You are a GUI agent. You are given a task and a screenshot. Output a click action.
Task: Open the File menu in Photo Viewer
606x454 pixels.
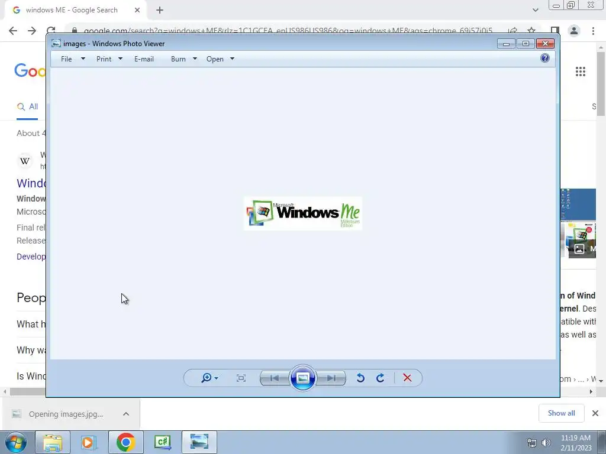point(66,59)
